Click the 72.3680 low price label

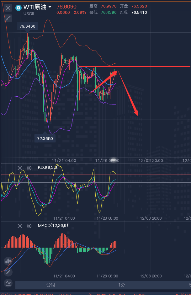coord(45,138)
